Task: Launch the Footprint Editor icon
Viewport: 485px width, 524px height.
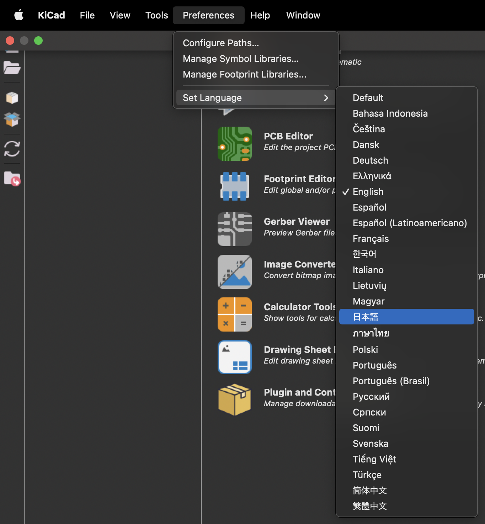Action: tap(235, 186)
